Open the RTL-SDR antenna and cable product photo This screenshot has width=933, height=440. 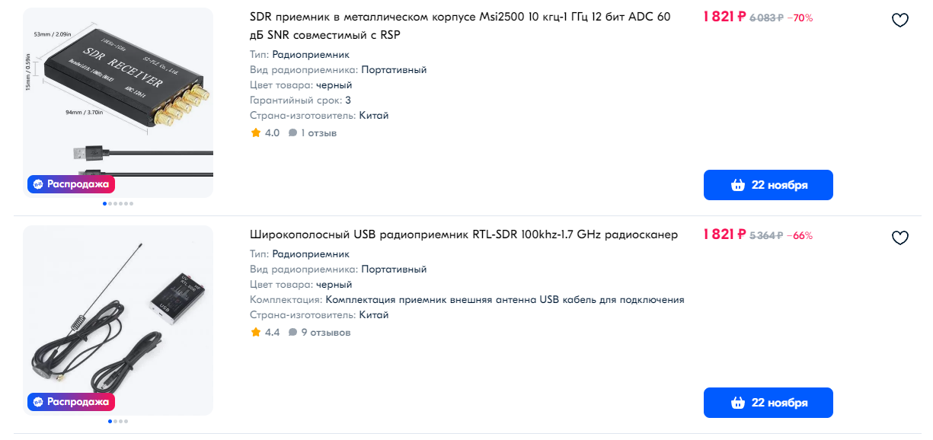coord(118,320)
